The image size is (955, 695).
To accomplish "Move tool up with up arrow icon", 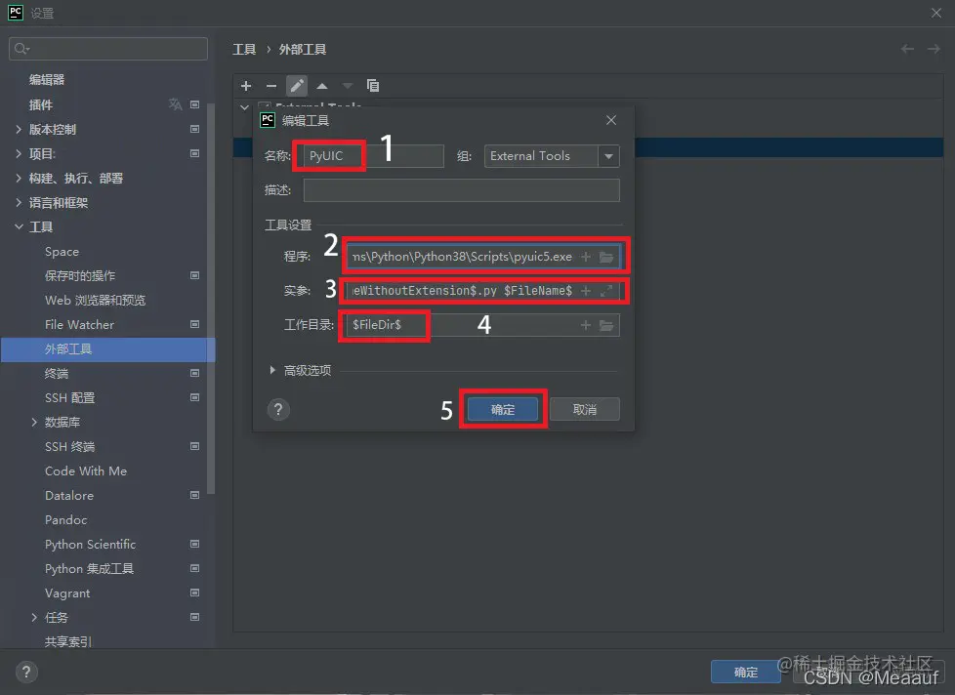I will [322, 86].
